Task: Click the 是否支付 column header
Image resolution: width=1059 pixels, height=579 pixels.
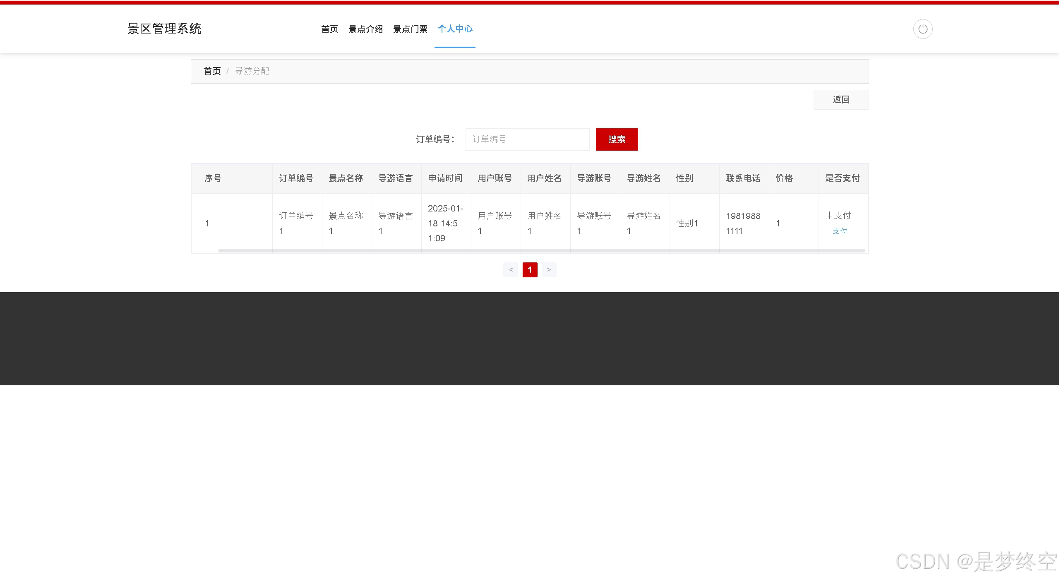Action: (x=842, y=178)
